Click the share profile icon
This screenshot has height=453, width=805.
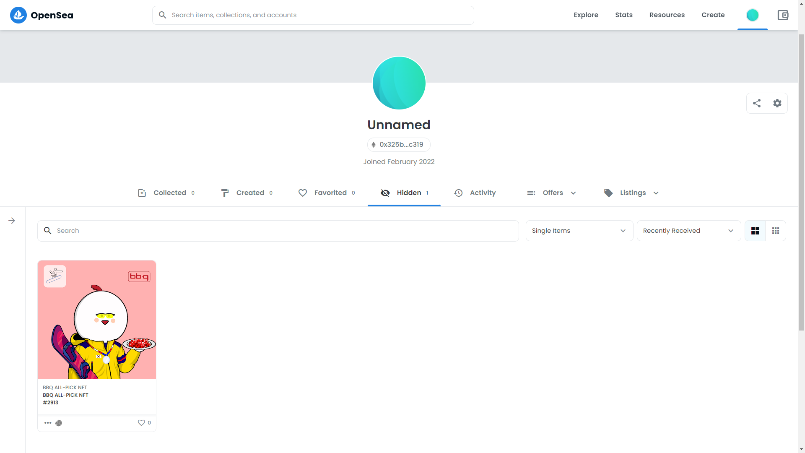click(757, 103)
